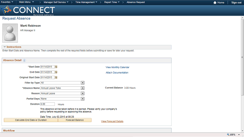
Task: Click the Absence Detail help icon
Action: click(24, 60)
